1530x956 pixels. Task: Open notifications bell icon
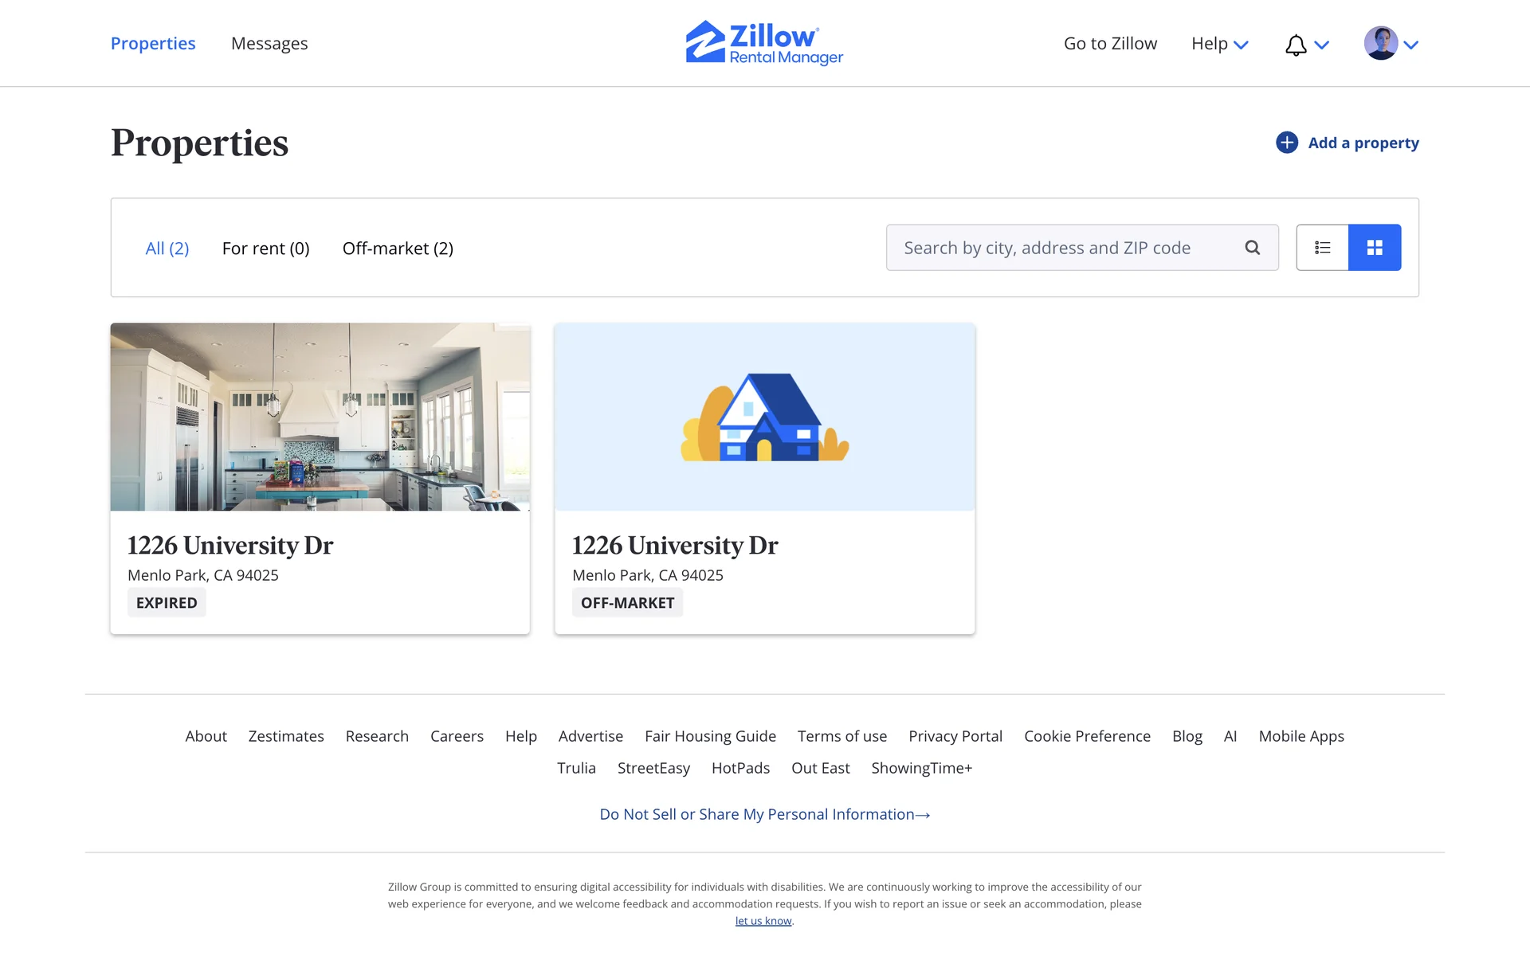[x=1296, y=45]
